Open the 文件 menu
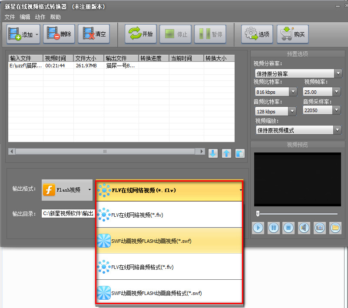348x308 pixels. [x=10, y=17]
